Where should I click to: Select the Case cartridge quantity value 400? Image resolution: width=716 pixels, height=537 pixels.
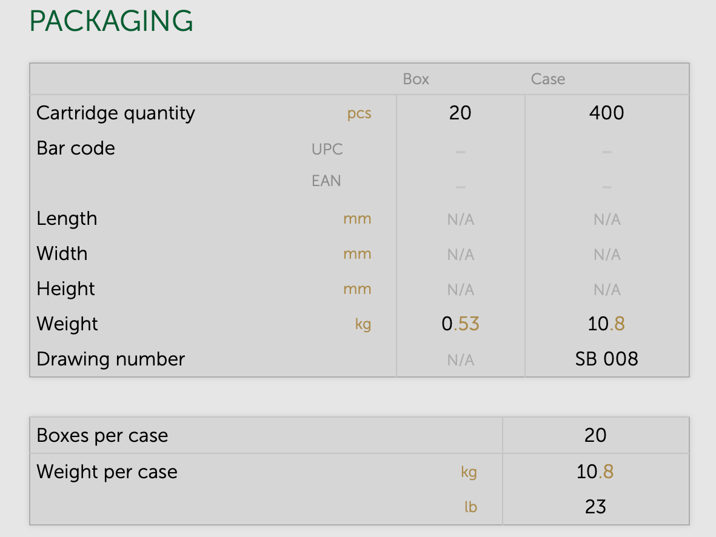(x=606, y=113)
